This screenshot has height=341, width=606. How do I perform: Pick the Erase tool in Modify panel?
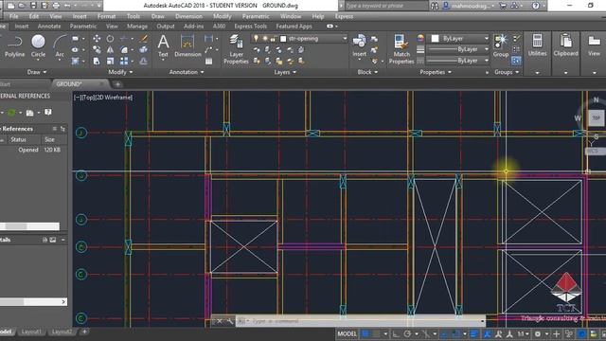144,38
